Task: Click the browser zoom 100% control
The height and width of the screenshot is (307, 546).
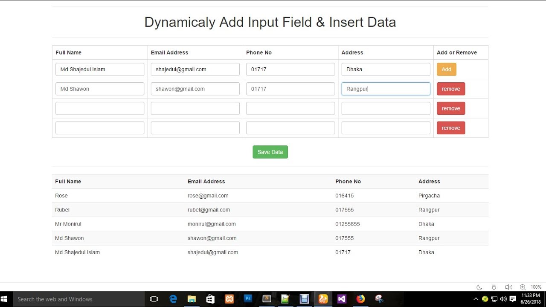Action: tap(536, 287)
